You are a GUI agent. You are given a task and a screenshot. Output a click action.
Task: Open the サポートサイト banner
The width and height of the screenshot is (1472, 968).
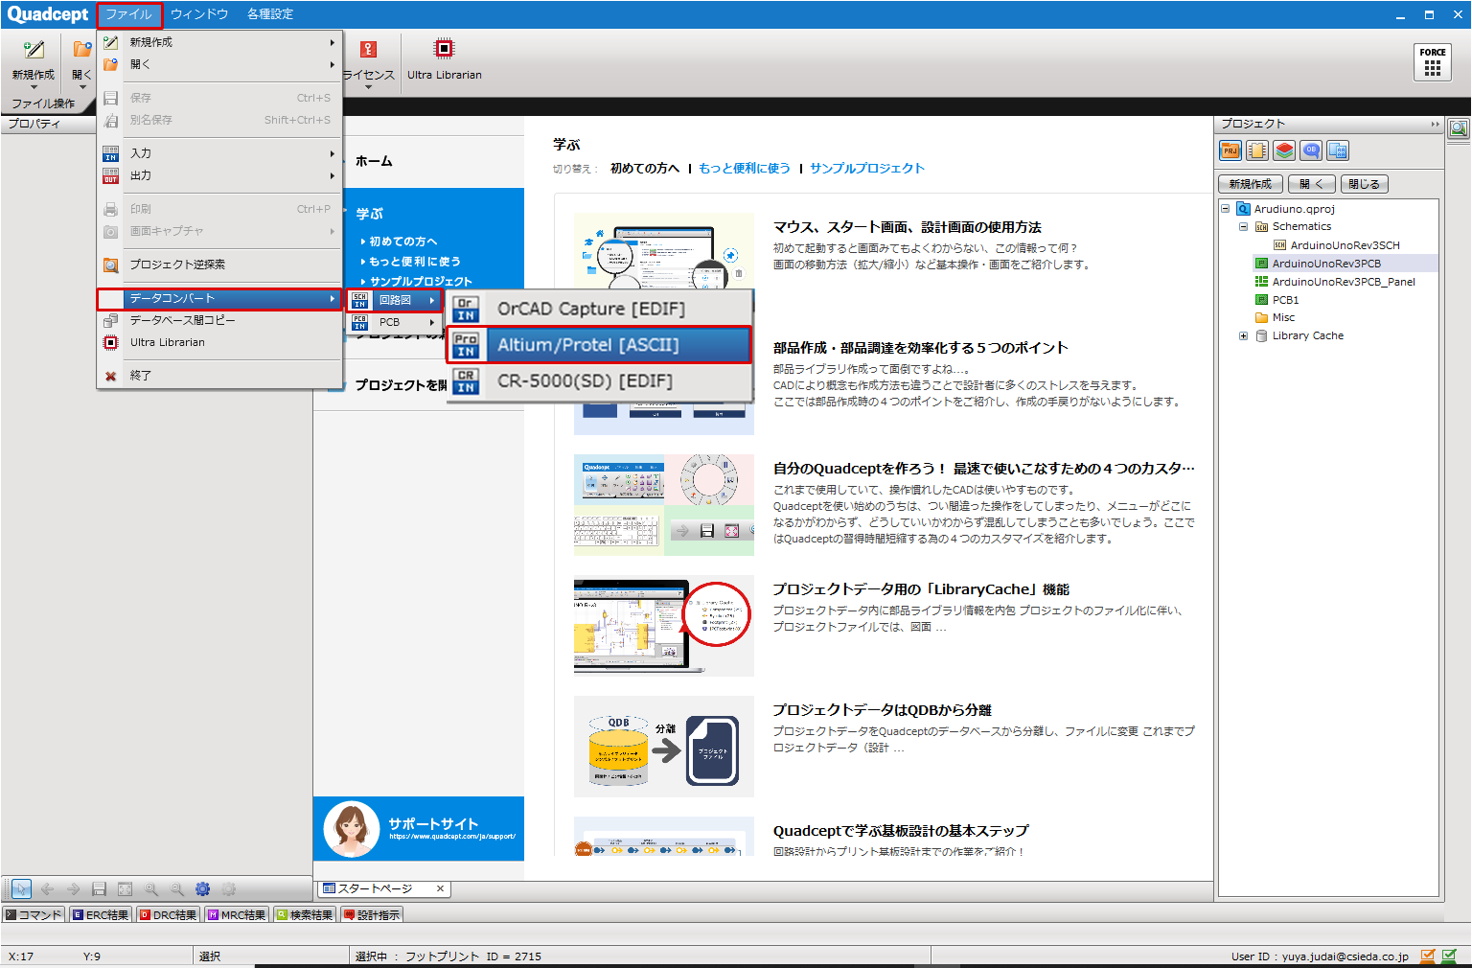419,829
